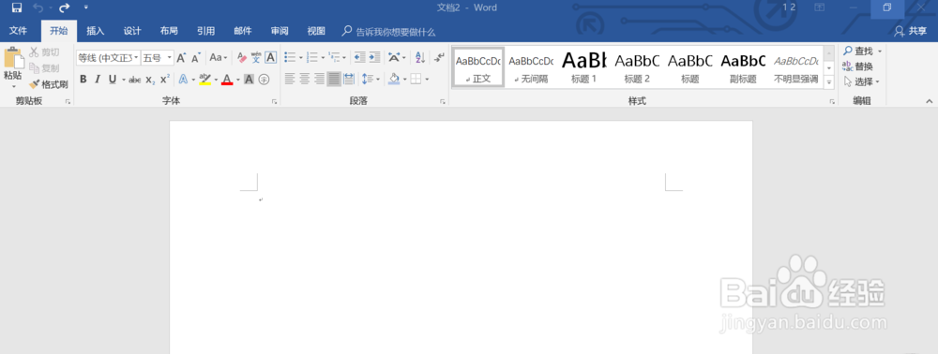
Task: Decrease indent icon
Action: (359, 58)
